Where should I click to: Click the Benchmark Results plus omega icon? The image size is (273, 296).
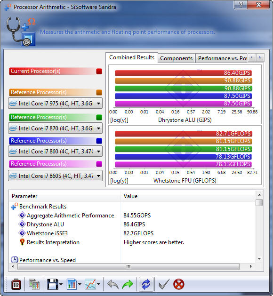click(x=14, y=206)
